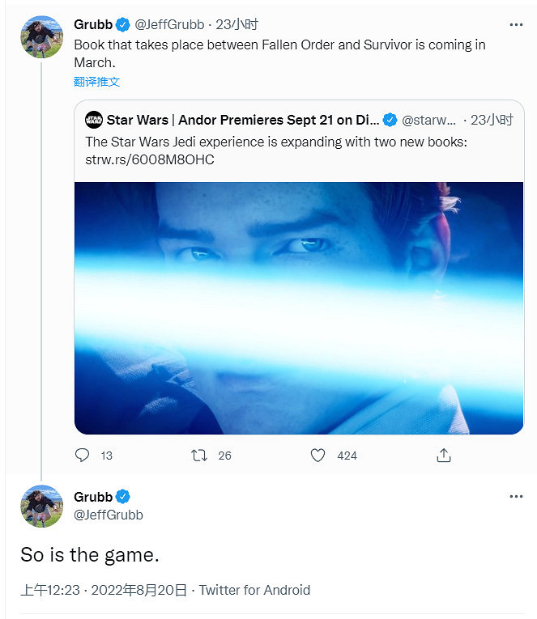Click the 2022年8月20日 date timestamp
The width and height of the screenshot is (537, 619).
click(x=140, y=590)
